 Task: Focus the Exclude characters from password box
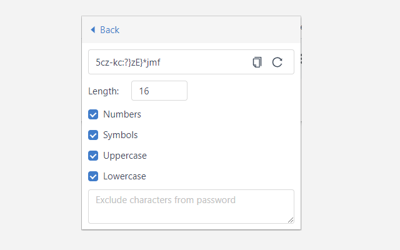coord(191,206)
